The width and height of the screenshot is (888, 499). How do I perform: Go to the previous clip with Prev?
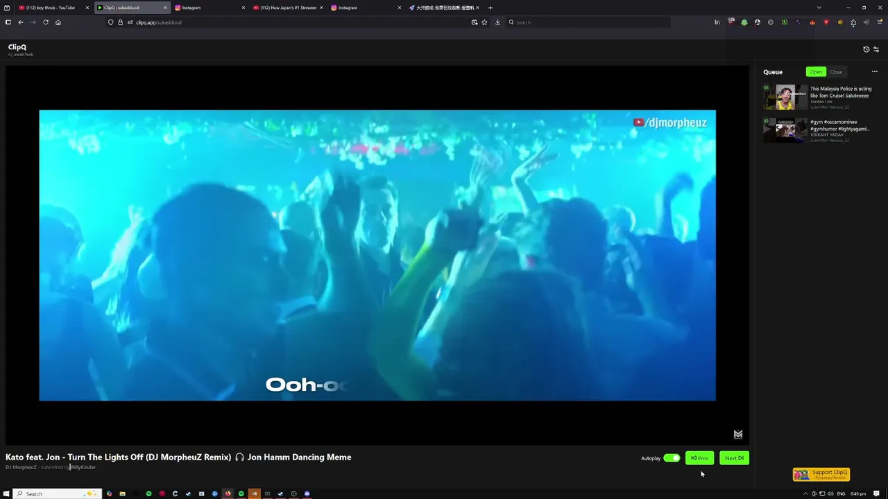[699, 458]
